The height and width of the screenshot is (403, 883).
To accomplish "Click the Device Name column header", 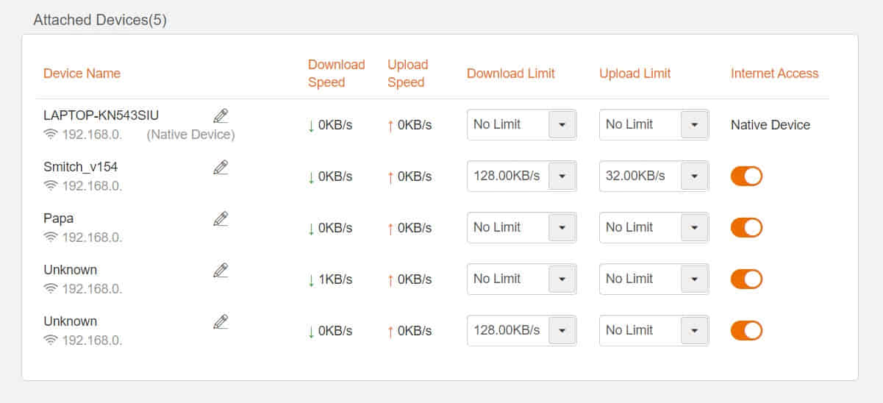I will (x=82, y=74).
